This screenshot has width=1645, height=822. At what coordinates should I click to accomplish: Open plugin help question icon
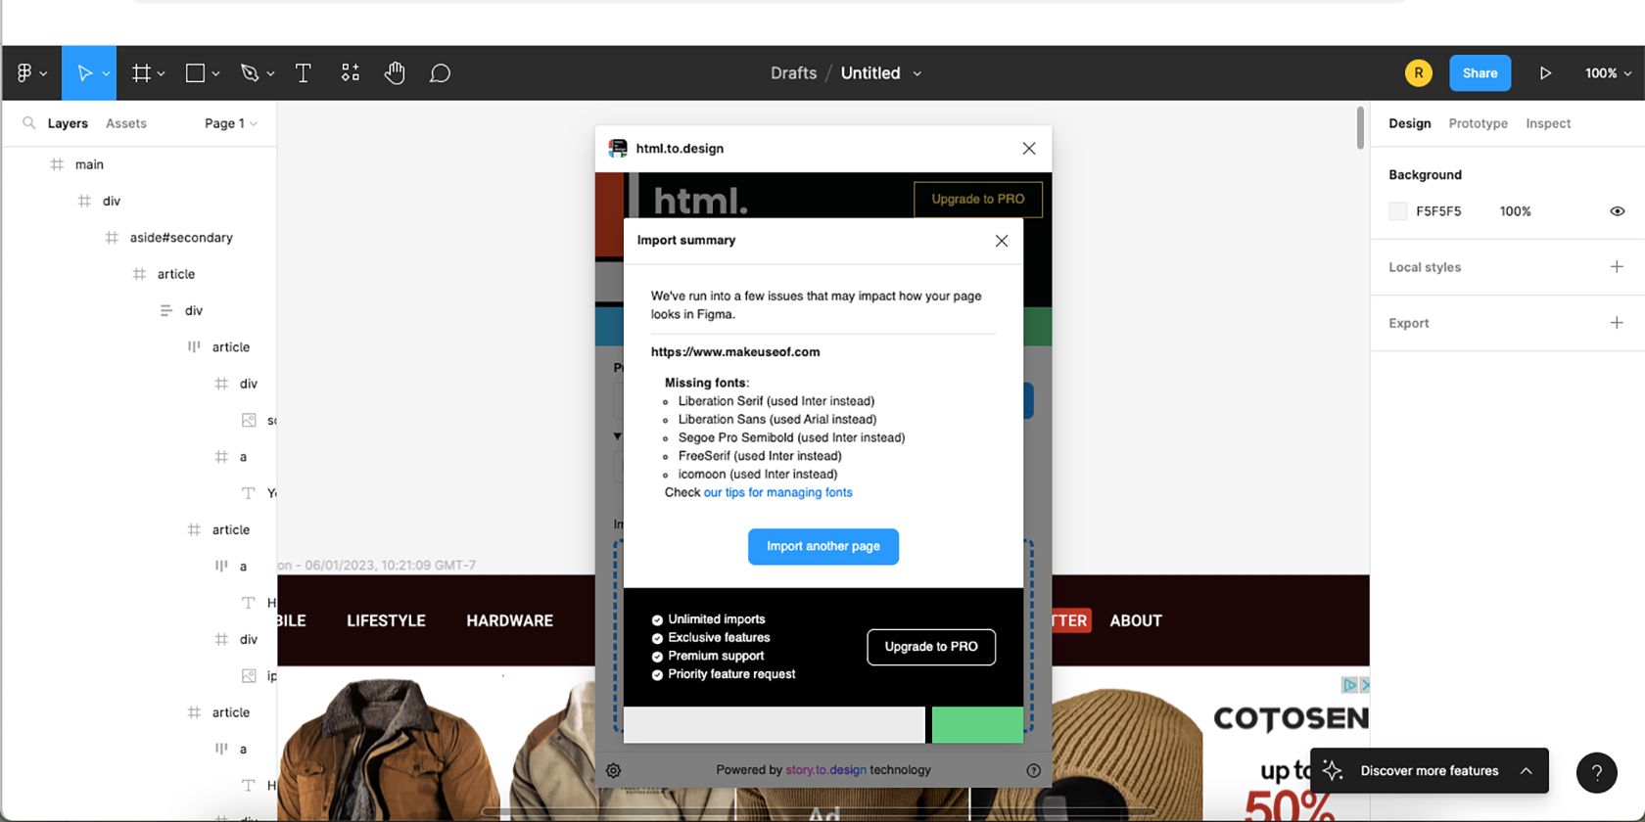click(1033, 770)
